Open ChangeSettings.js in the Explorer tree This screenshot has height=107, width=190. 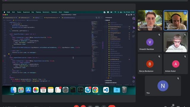pyautogui.click(x=115, y=33)
